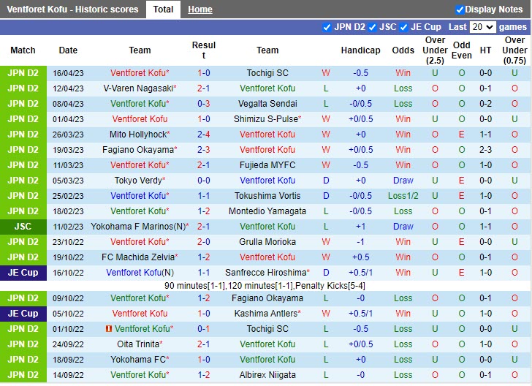Open Vegalta Sendai team link
The width and height of the screenshot is (532, 386).
pyautogui.click(x=267, y=104)
